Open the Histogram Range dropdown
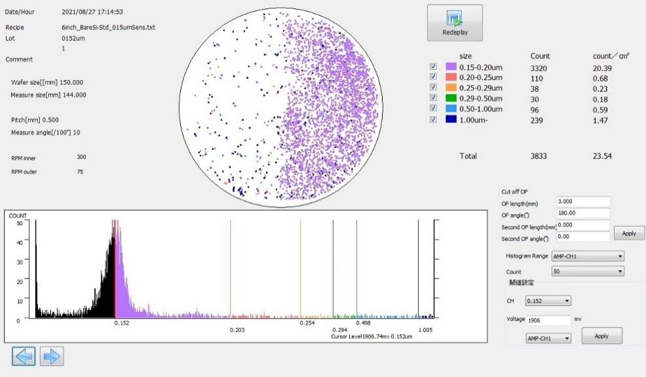The width and height of the screenshot is (646, 377). click(587, 256)
